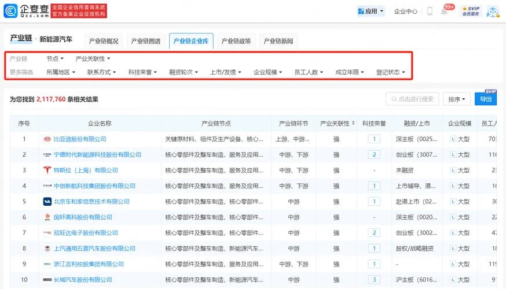Expand the 企业规模 filter dropdown
The image size is (506, 289).
pyautogui.click(x=268, y=72)
